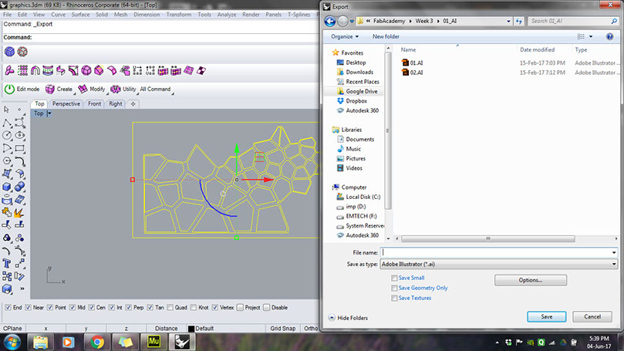Open the Windows Start menu
Viewport: 624px width, 351px height.
12,343
